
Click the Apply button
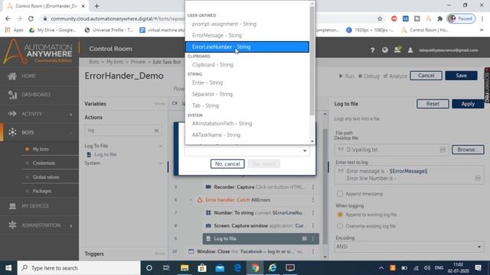coord(468,104)
